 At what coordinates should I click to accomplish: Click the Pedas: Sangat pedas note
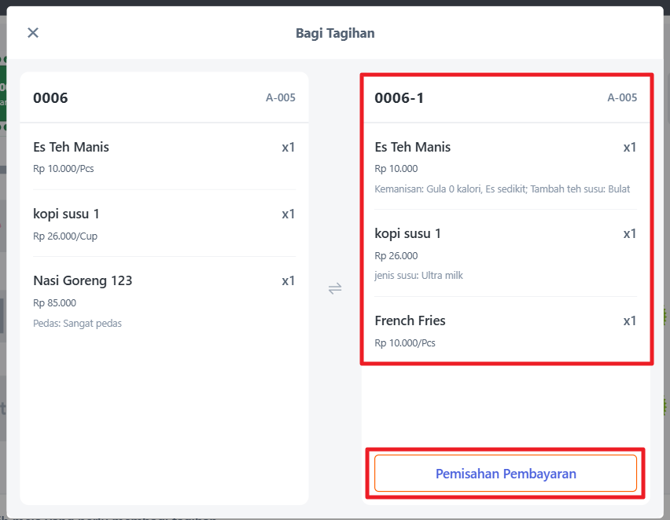coord(77,323)
